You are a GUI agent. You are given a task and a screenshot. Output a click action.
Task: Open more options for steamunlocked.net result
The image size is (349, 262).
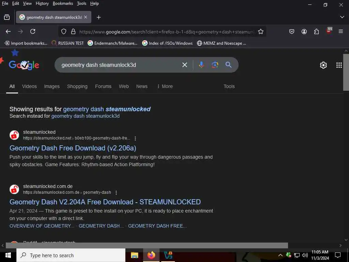[x=135, y=139]
